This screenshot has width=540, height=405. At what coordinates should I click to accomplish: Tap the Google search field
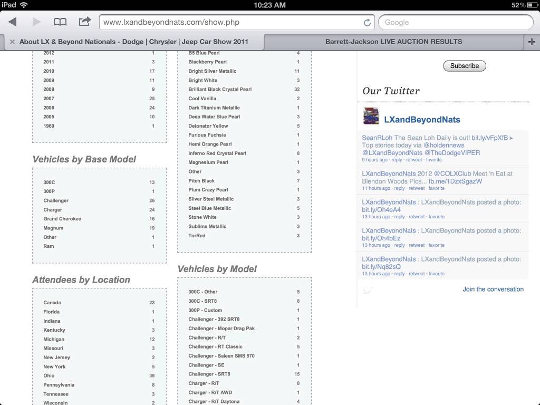(x=456, y=22)
